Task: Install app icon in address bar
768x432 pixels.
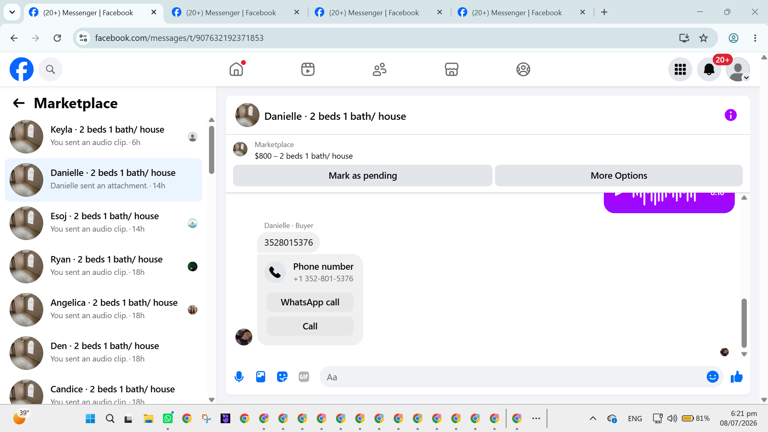Action: [684, 38]
